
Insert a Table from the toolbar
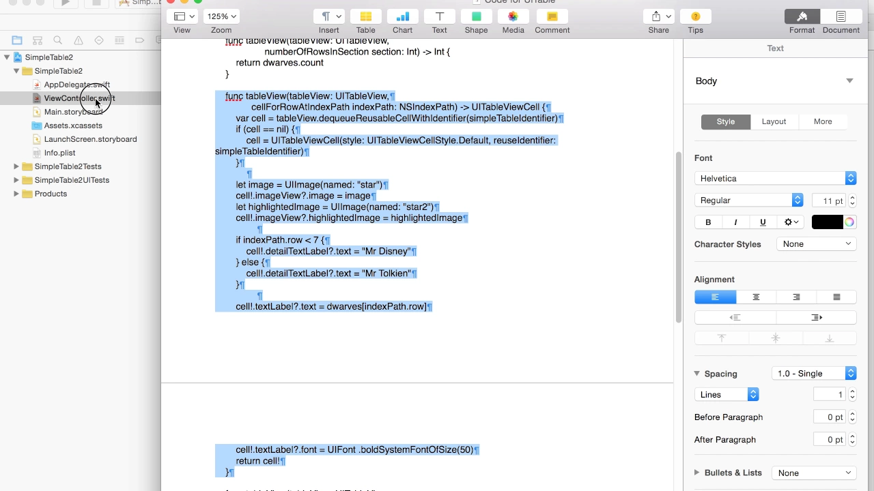(366, 16)
